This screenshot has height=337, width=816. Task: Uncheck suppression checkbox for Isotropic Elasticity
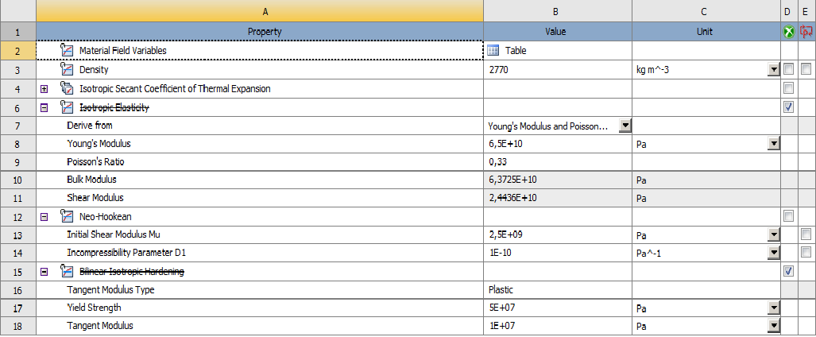coord(789,107)
